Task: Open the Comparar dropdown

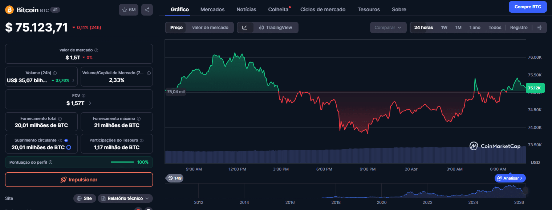Action: coord(388,27)
